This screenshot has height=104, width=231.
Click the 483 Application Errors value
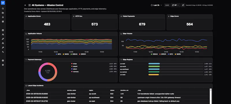47,24
